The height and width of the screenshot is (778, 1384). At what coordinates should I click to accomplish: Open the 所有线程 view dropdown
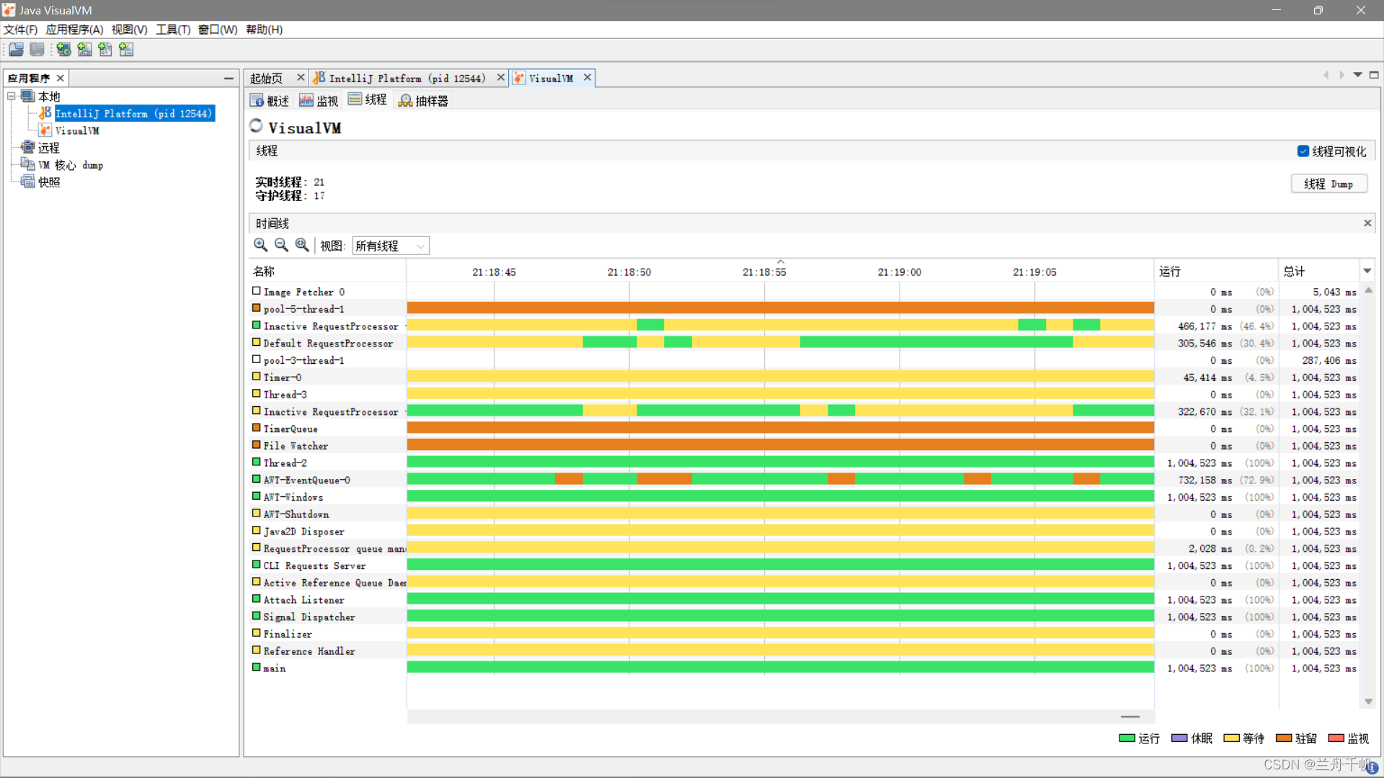pos(390,246)
